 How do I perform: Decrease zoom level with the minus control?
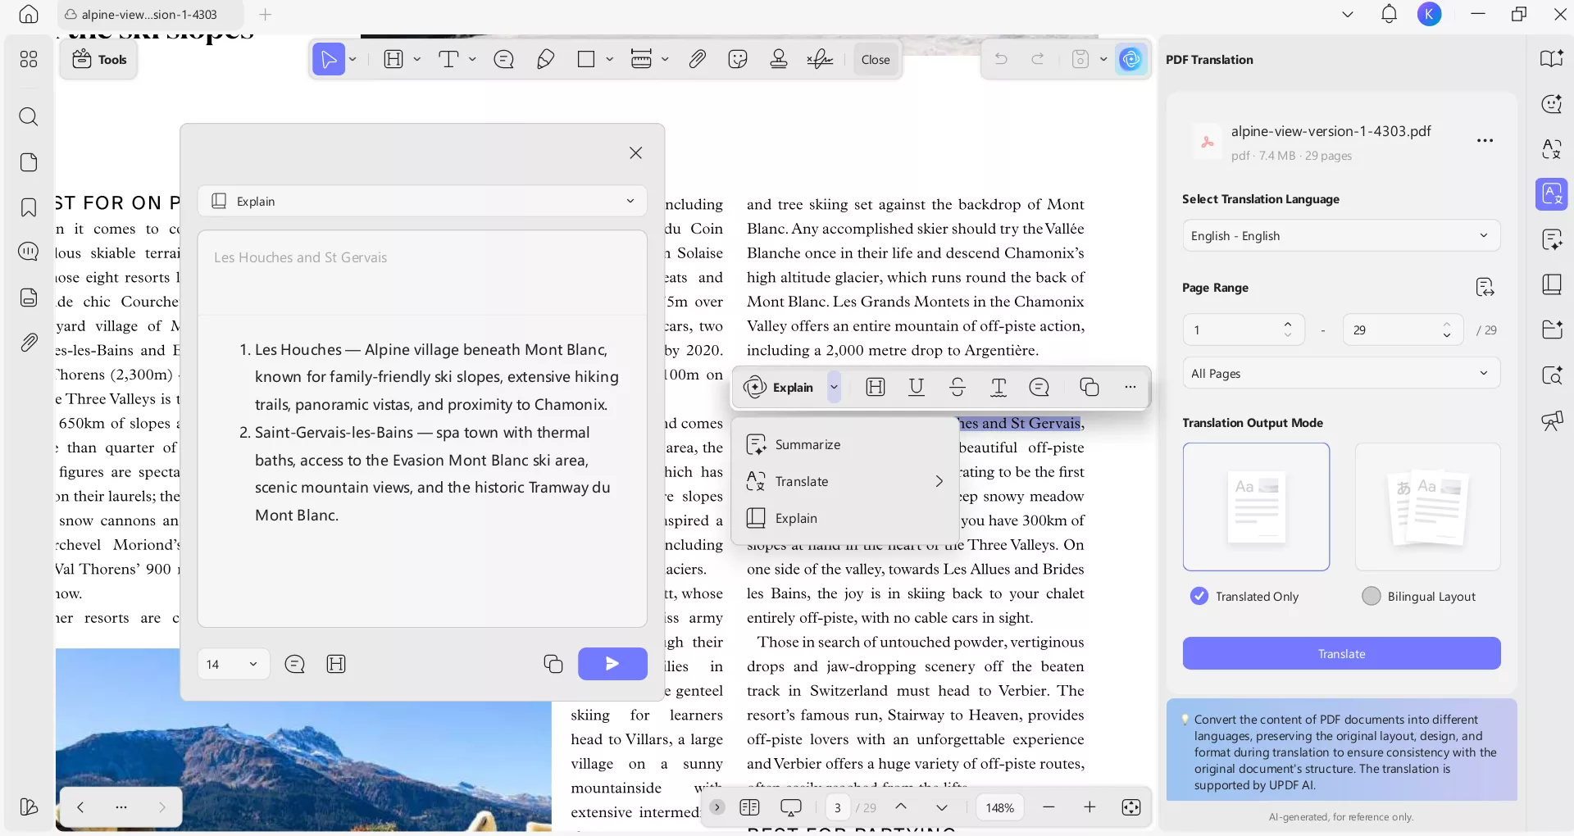coord(1049,807)
